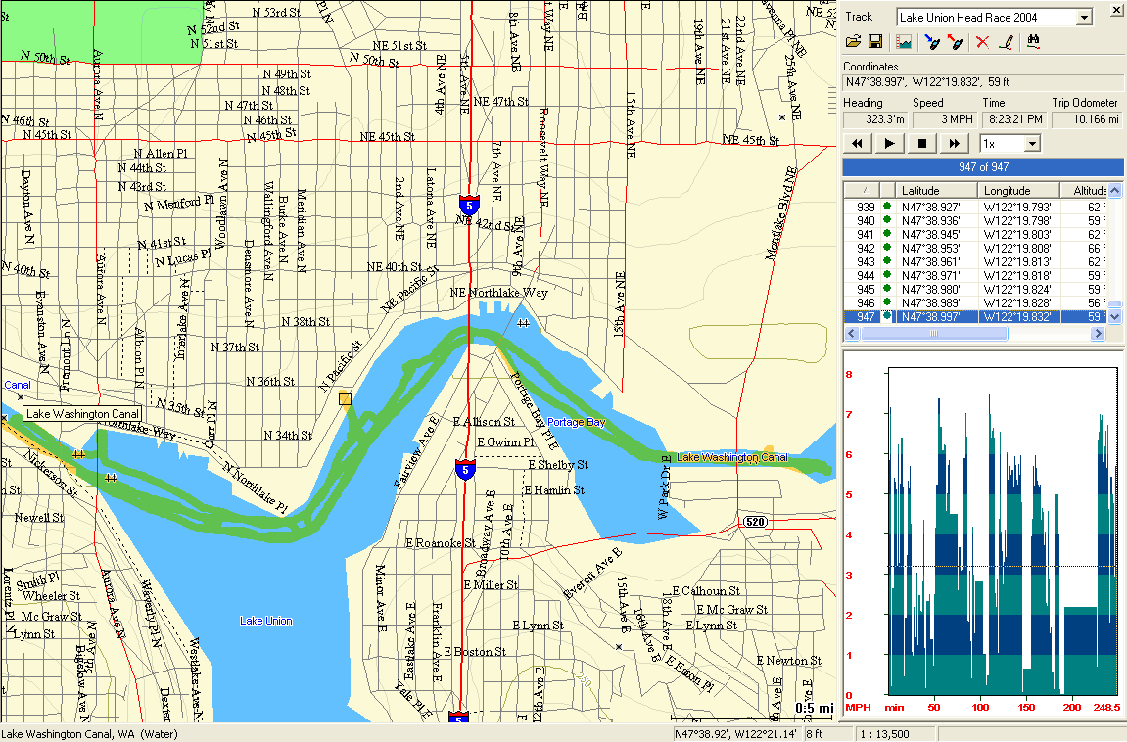
Task: Fast forward the track playback
Action: coord(953,144)
